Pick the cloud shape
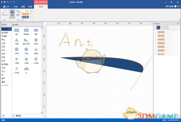Viewport: 181px width, 122px height. pyautogui.click(x=26, y=69)
